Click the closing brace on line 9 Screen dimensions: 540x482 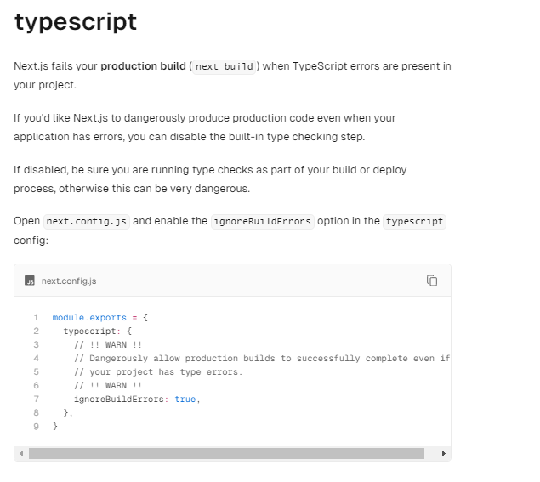click(55, 427)
